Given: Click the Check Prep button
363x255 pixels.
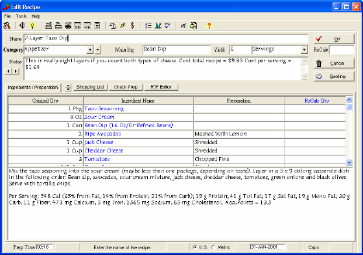Looking at the screenshot, I should [126, 87].
